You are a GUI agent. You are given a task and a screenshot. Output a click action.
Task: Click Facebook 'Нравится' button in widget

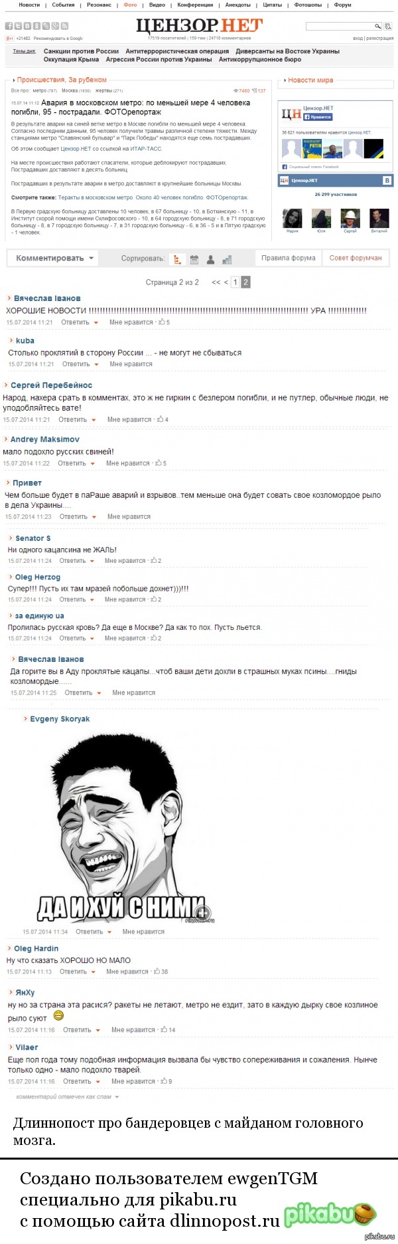coord(318,117)
